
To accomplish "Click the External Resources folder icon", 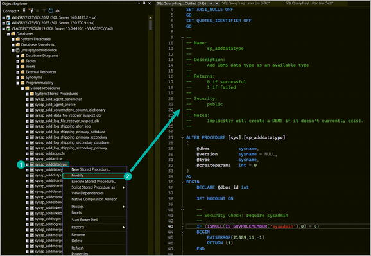I will point(22,72).
